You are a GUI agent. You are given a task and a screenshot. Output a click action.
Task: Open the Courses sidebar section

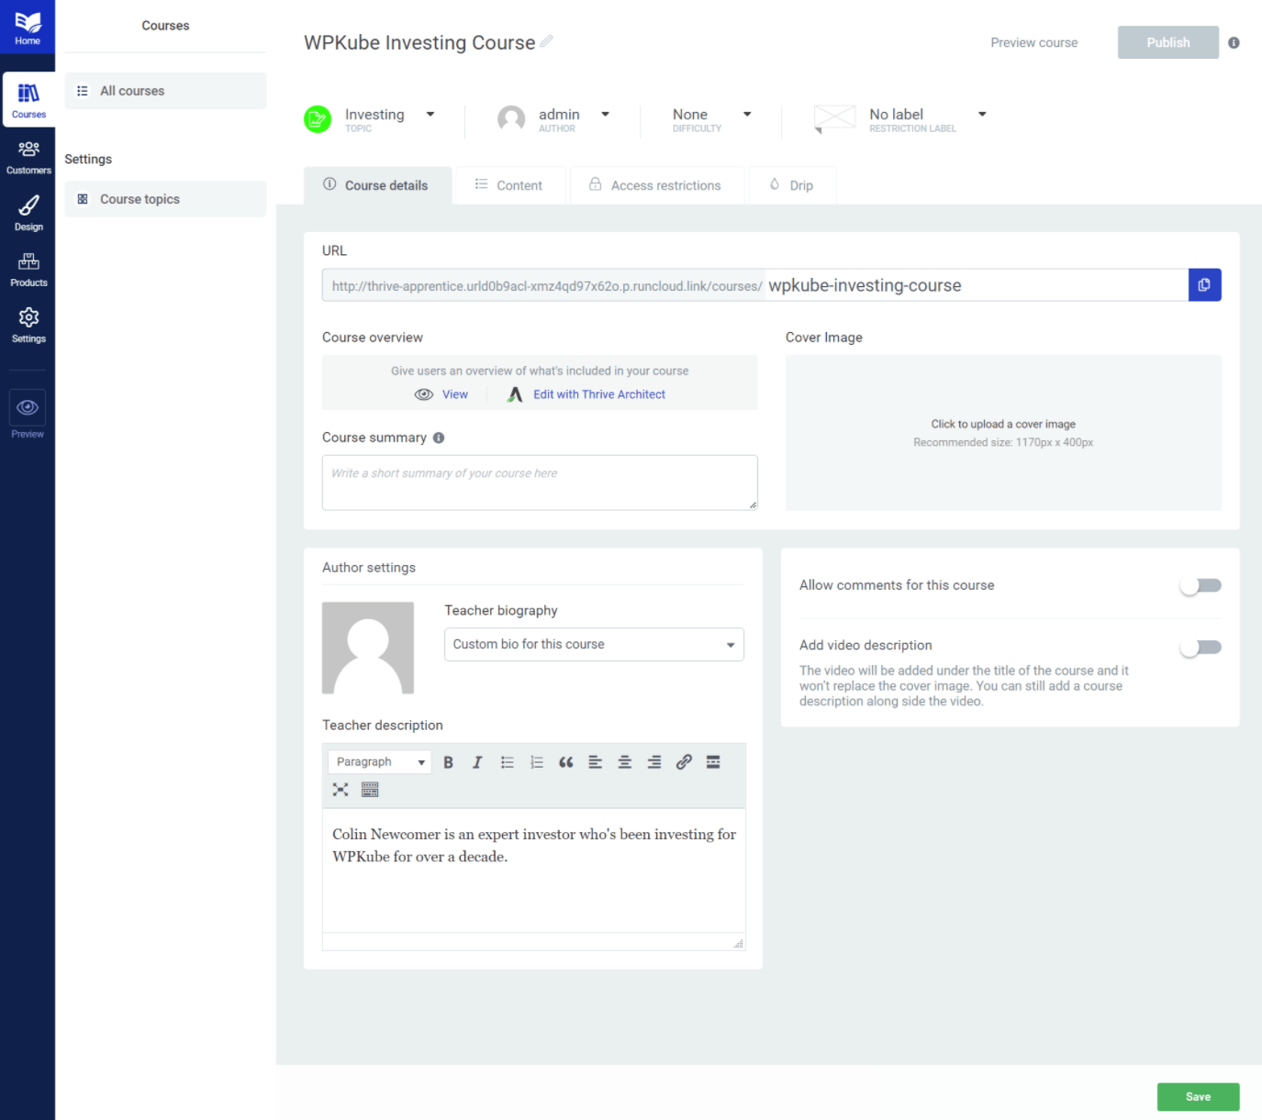pyautogui.click(x=28, y=99)
